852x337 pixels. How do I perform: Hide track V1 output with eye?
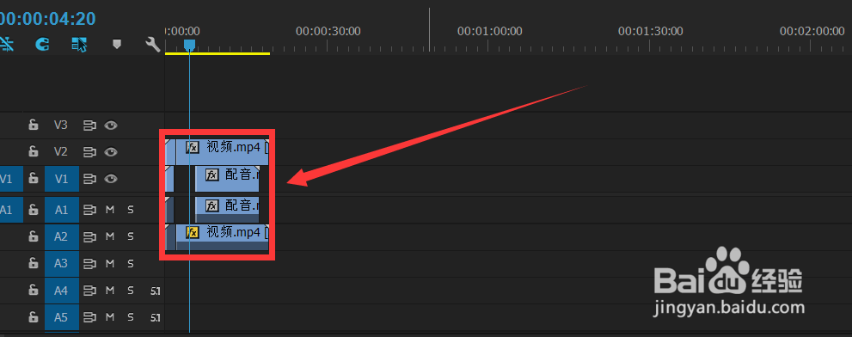(x=111, y=178)
